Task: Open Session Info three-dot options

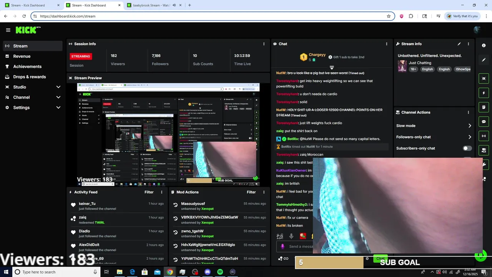Action: point(264,44)
